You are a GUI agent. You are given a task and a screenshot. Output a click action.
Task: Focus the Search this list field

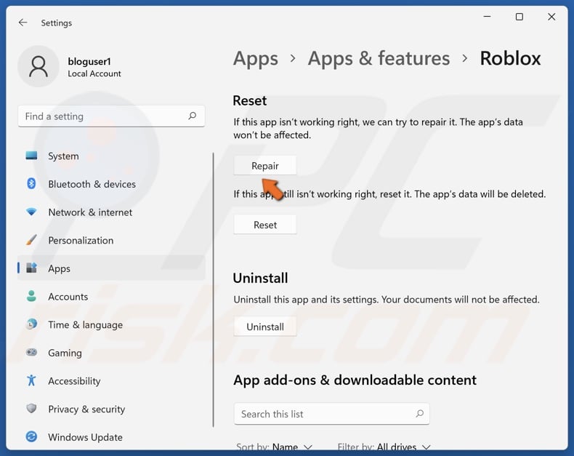coord(331,414)
